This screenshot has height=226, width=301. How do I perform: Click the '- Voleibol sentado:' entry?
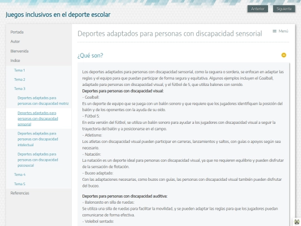[x=98, y=222]
